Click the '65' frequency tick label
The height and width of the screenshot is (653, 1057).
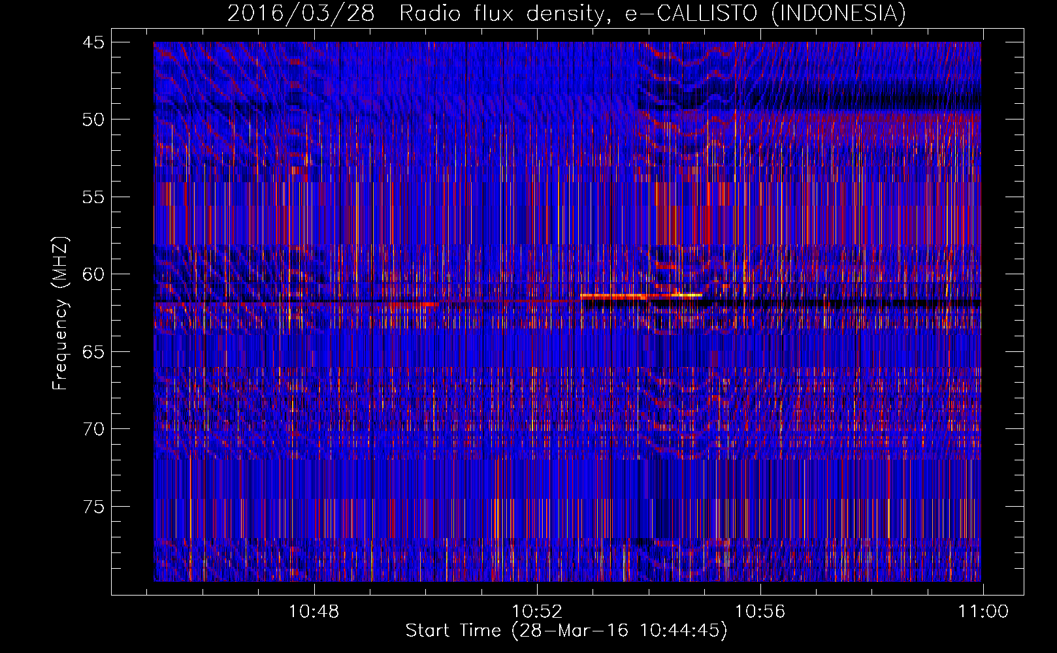(x=93, y=352)
